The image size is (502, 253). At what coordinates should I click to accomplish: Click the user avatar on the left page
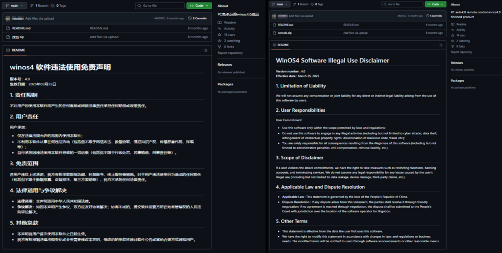[x=8, y=18]
